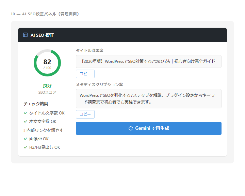The width and height of the screenshot is (245, 196).
Task: Click the green check icon next to タイトル文字数 OK
Action: pyautogui.click(x=26, y=113)
